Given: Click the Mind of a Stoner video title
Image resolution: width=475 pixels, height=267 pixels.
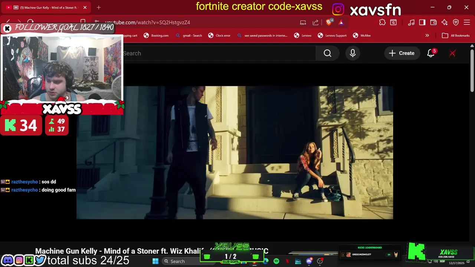Looking at the screenshot, I should point(151,251).
